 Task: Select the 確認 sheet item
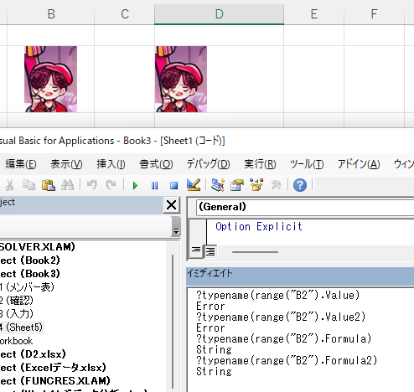coord(17,301)
